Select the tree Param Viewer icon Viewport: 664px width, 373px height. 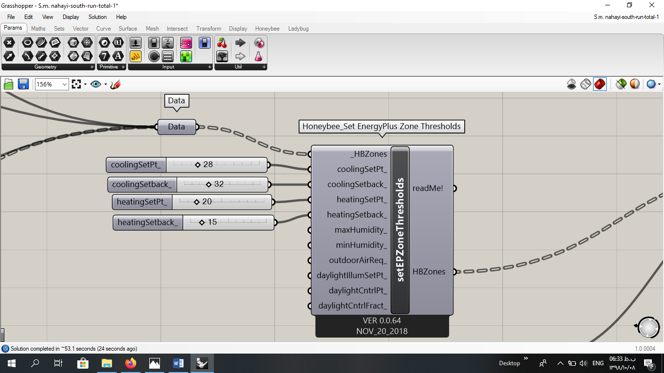pos(222,56)
